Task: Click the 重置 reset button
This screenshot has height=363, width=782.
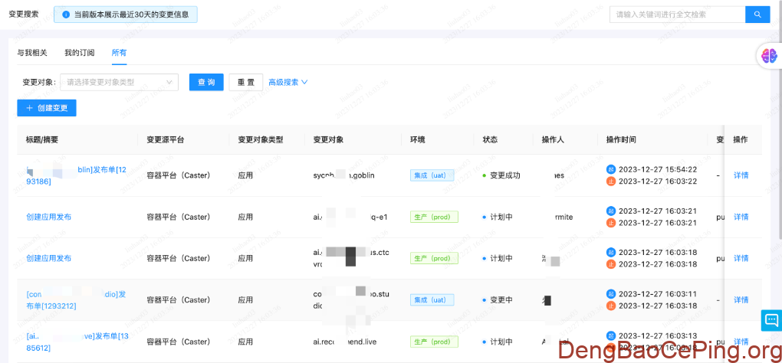Action: coord(246,82)
